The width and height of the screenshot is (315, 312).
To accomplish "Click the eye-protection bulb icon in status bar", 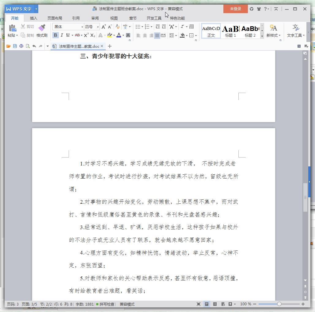I will 230,304.
